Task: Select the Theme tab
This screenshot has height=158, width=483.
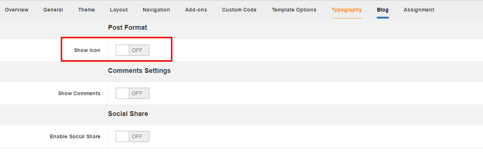Action: point(86,10)
